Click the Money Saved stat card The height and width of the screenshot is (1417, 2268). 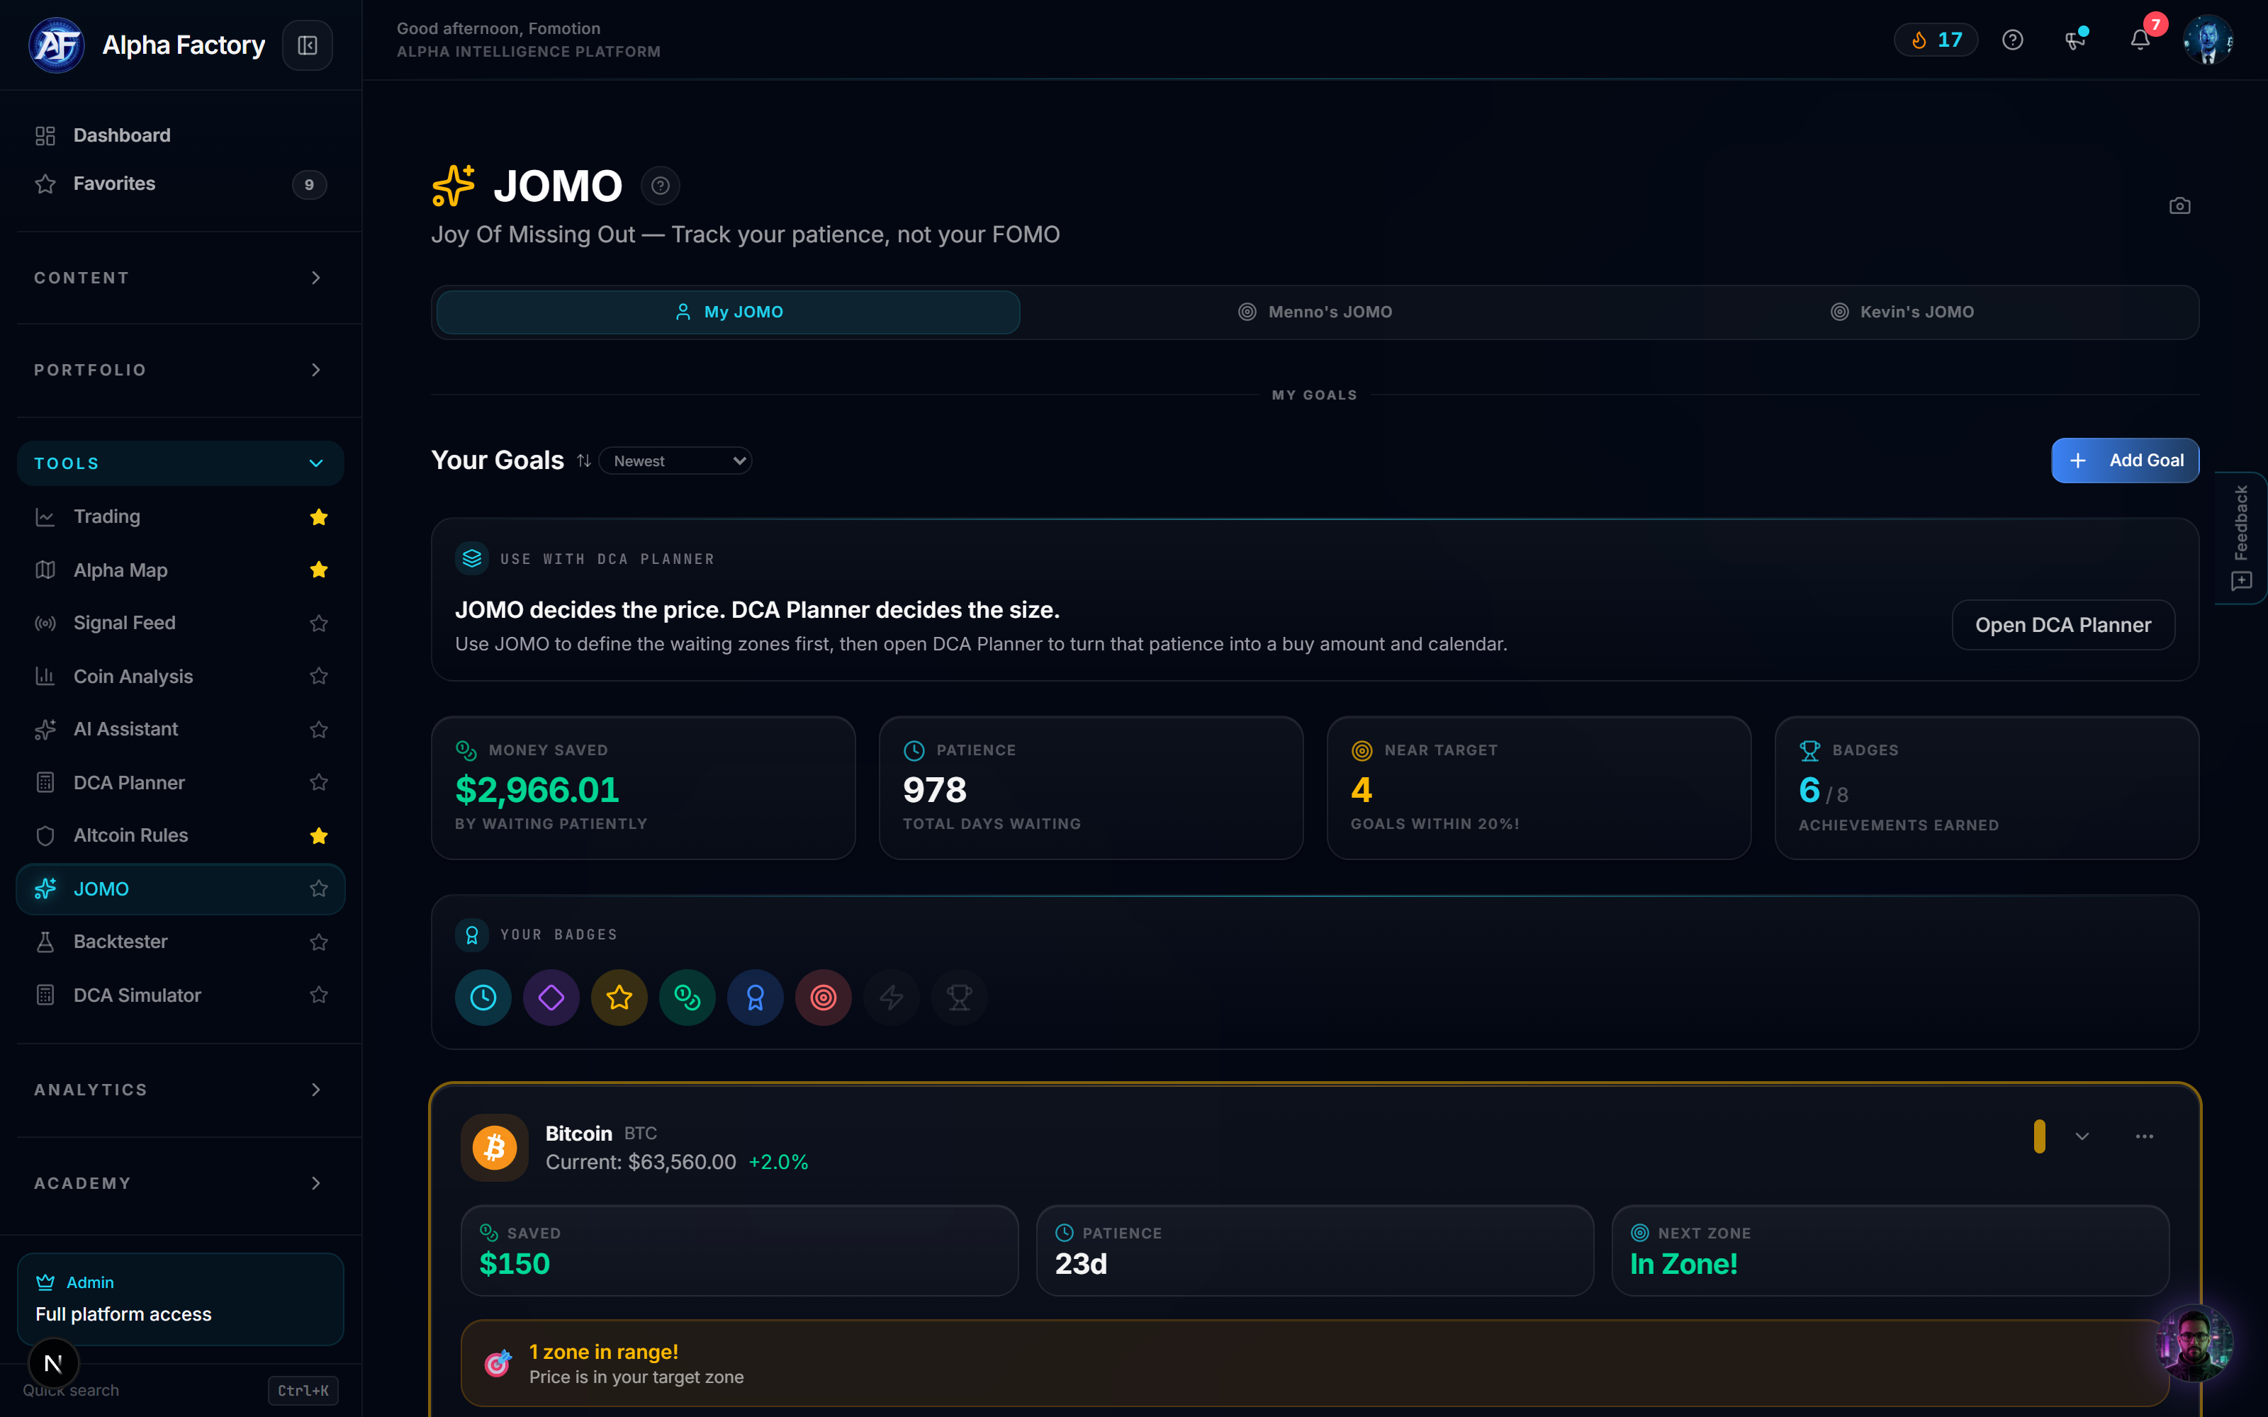coord(643,788)
